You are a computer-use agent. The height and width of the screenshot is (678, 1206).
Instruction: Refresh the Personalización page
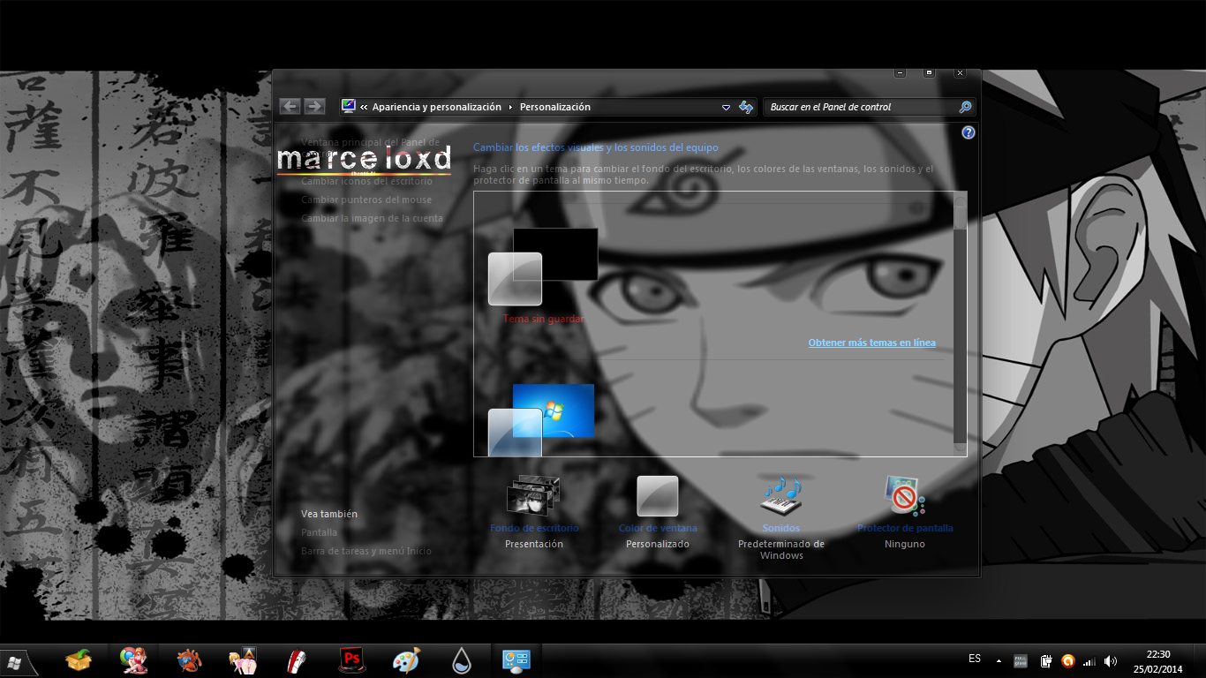[x=746, y=107]
